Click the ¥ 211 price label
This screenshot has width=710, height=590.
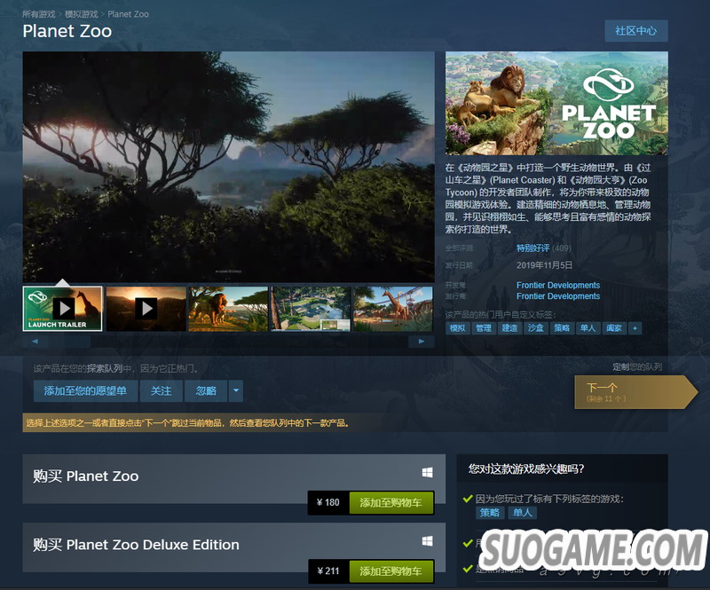click(328, 571)
